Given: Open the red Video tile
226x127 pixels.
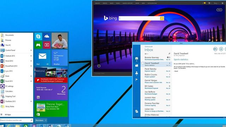Looking at the screenshot, I should (x=47, y=45).
